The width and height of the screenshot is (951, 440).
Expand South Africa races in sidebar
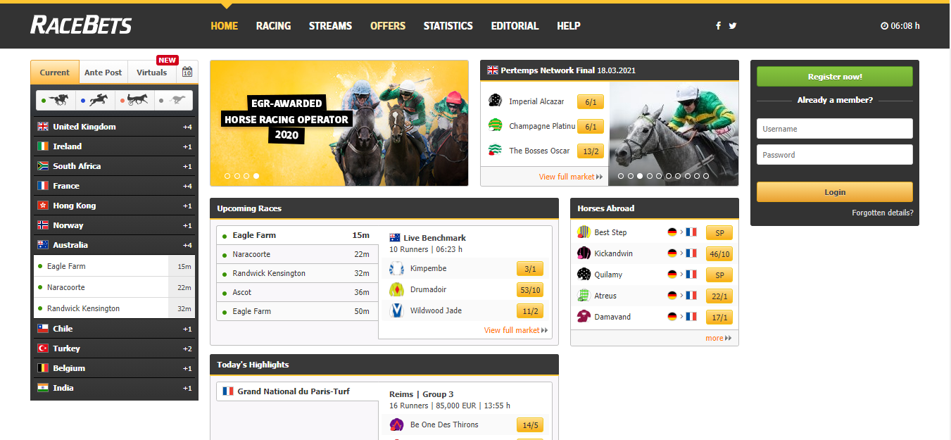(x=114, y=166)
